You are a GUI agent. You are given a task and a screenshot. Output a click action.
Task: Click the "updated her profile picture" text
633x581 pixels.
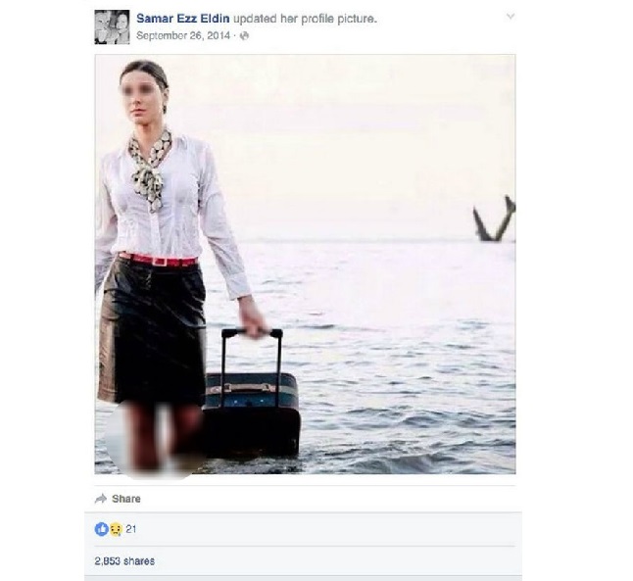click(305, 19)
